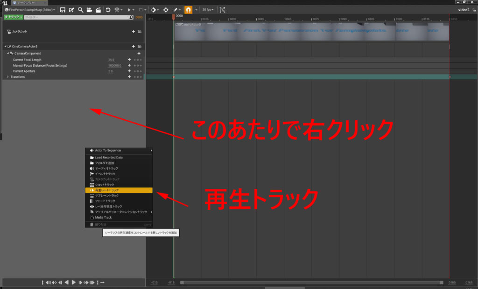Add a keyframe for Current Aperture

click(129, 71)
